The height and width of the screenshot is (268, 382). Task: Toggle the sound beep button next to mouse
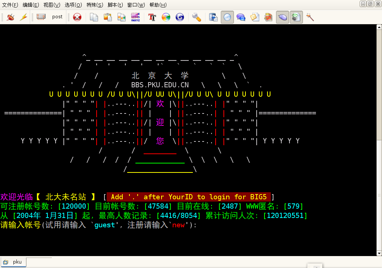pos(296,17)
